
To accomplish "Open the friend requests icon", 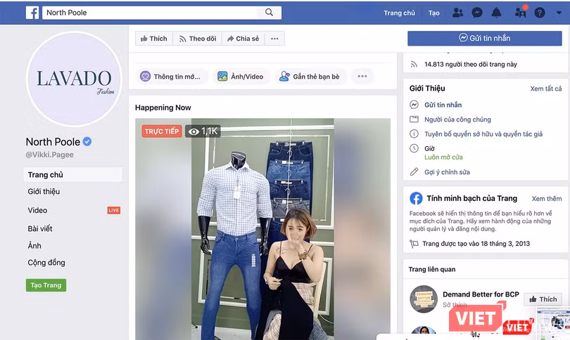I will (x=457, y=13).
